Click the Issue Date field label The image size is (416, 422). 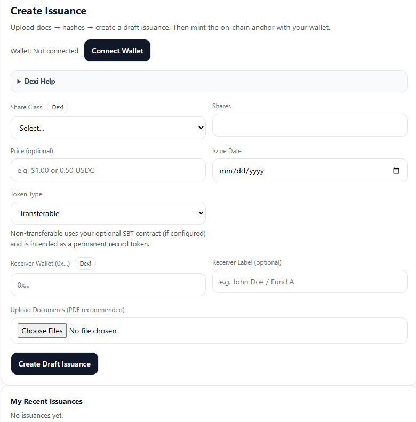227,151
